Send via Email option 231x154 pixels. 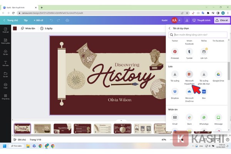click(x=175, y=117)
